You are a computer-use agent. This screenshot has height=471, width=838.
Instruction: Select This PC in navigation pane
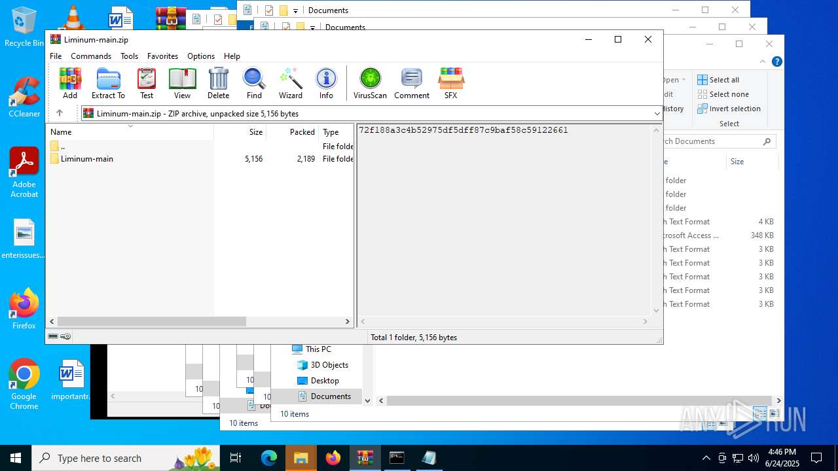click(318, 349)
